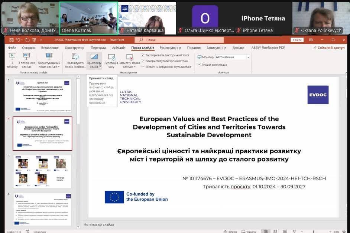
Task: Switch to Slide Sorter view icon
Action: pyautogui.click(x=275, y=232)
